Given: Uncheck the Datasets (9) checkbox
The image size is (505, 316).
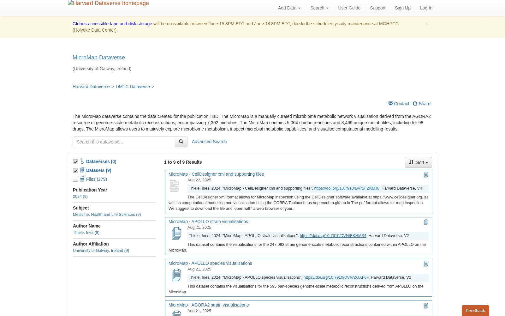Looking at the screenshot, I should [x=75, y=171].
